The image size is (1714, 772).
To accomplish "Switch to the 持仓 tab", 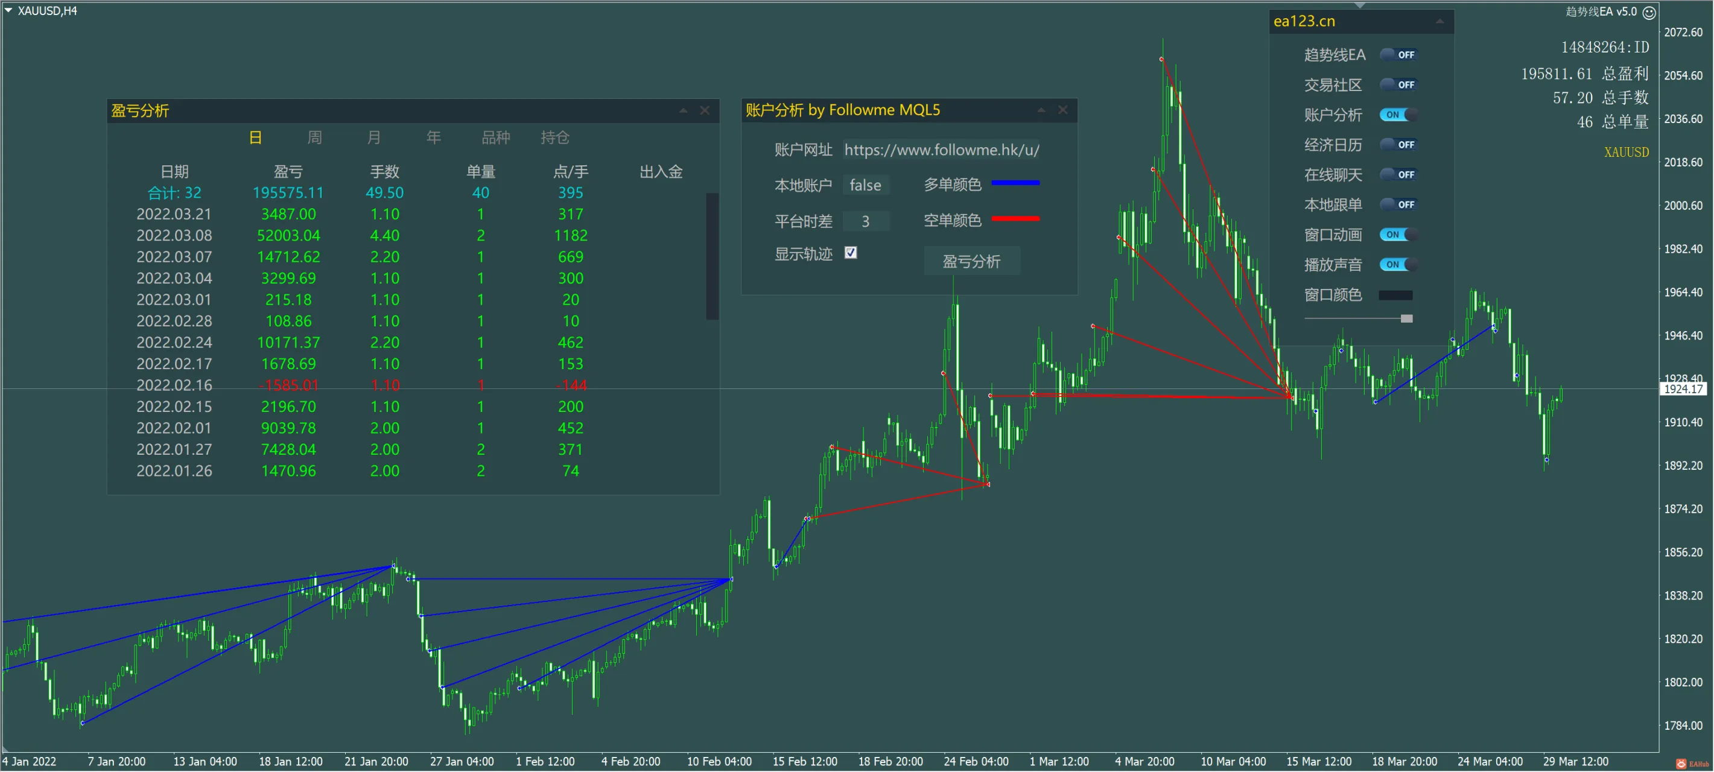I will click(555, 138).
